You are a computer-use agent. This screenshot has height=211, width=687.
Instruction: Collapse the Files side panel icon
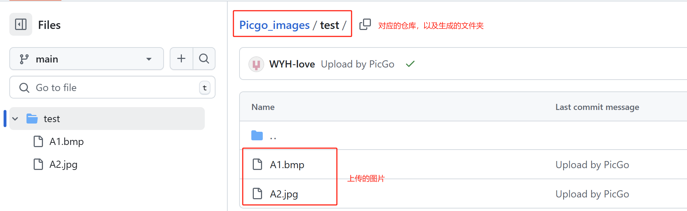[21, 24]
